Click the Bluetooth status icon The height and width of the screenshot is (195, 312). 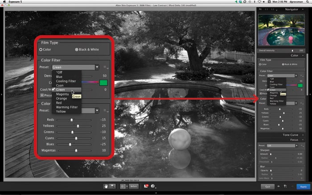pos(255,2)
